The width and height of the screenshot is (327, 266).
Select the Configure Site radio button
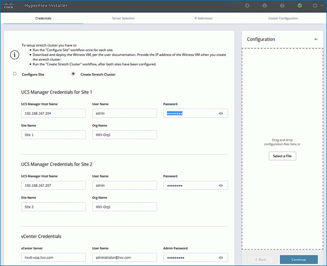click(x=15, y=74)
